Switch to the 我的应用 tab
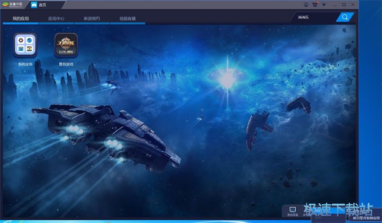The height and width of the screenshot is (223, 382). [21, 18]
